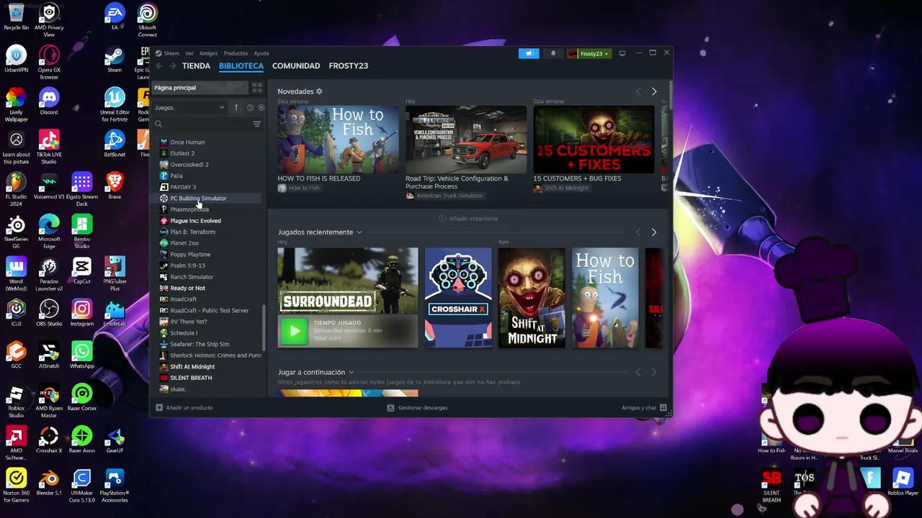The height and width of the screenshot is (518, 922).
Task: Open the FROSTY23 profile tab
Action: coord(349,66)
